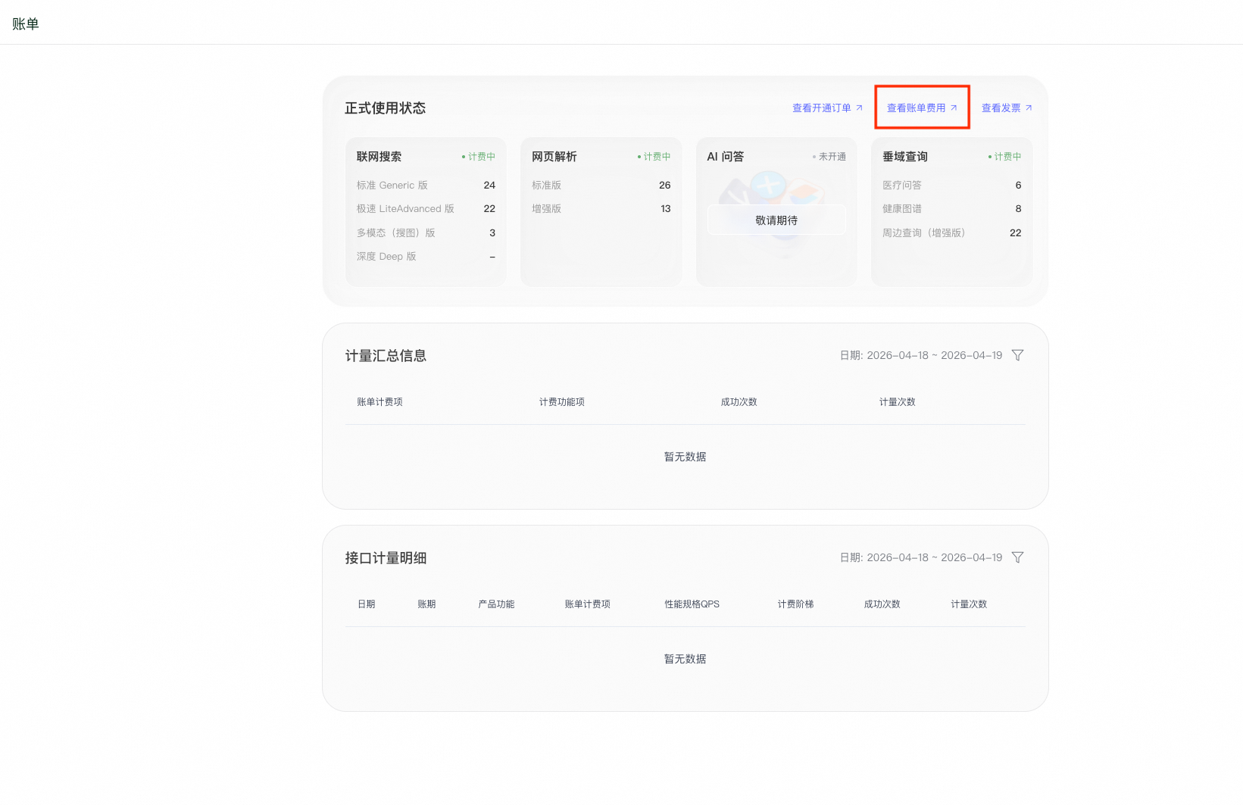Click the 计费阶梯 column header
1243x805 pixels.
coord(796,604)
